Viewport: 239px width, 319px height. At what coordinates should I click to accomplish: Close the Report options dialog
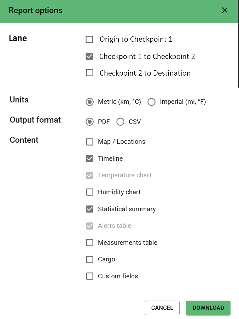(225, 10)
